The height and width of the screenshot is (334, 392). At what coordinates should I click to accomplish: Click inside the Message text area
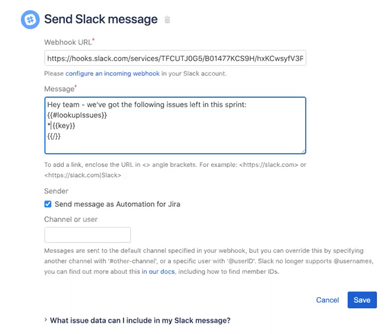click(175, 126)
